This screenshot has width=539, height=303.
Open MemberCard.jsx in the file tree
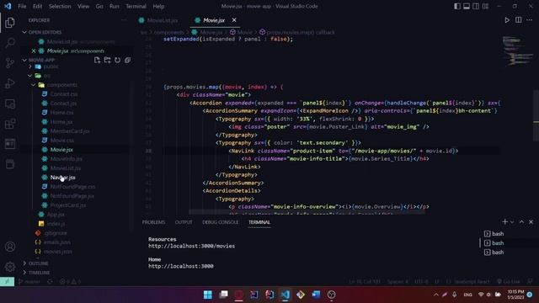(x=70, y=131)
